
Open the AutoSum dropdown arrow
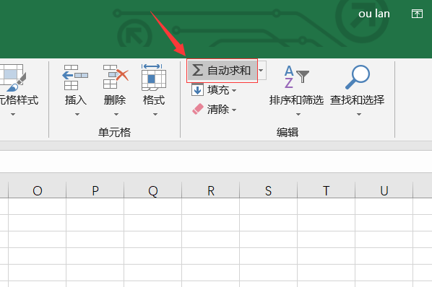click(261, 71)
